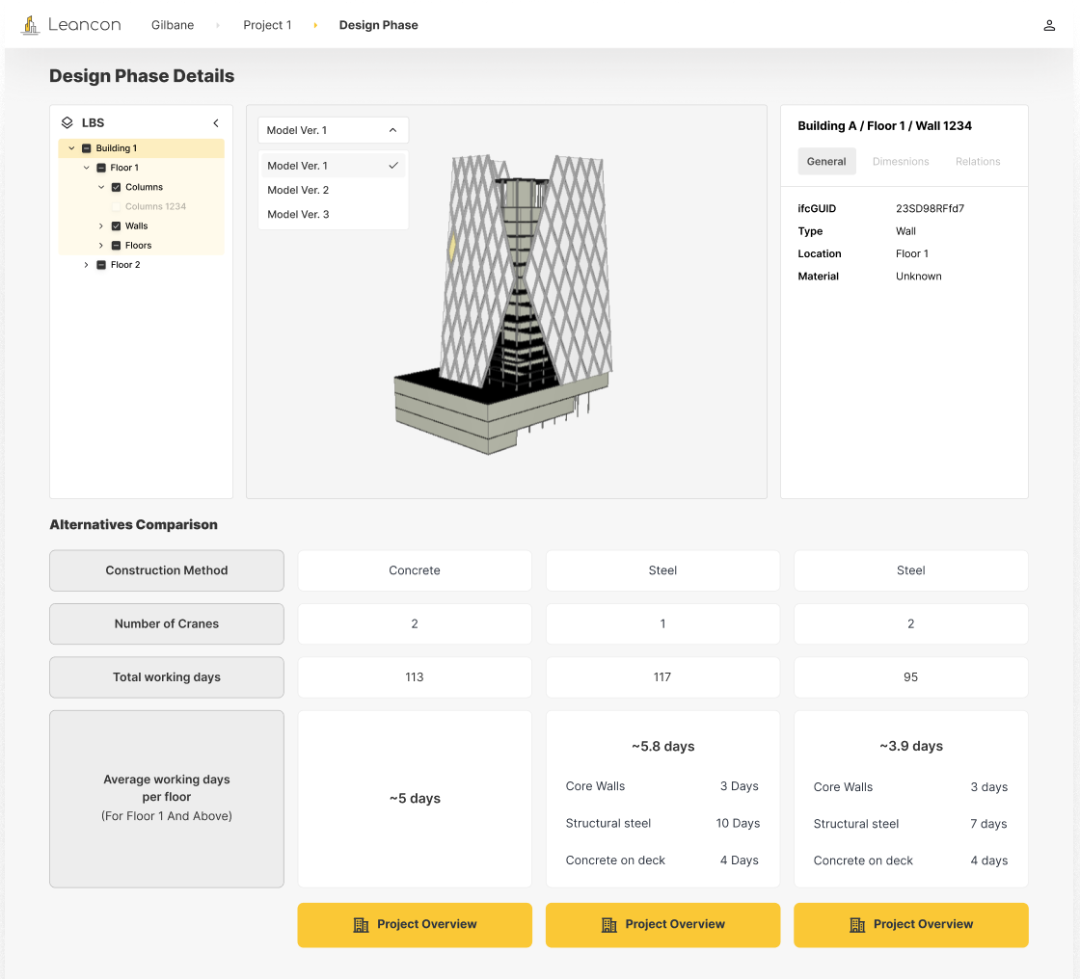Click the Floors node icon in tree

[x=115, y=245]
